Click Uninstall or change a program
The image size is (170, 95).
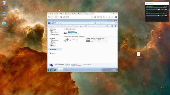point(75,26)
